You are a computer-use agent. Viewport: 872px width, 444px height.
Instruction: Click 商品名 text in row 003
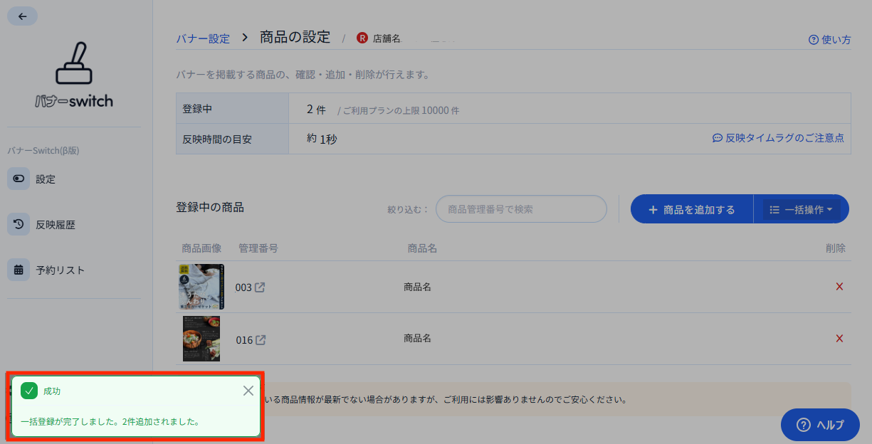coord(417,287)
